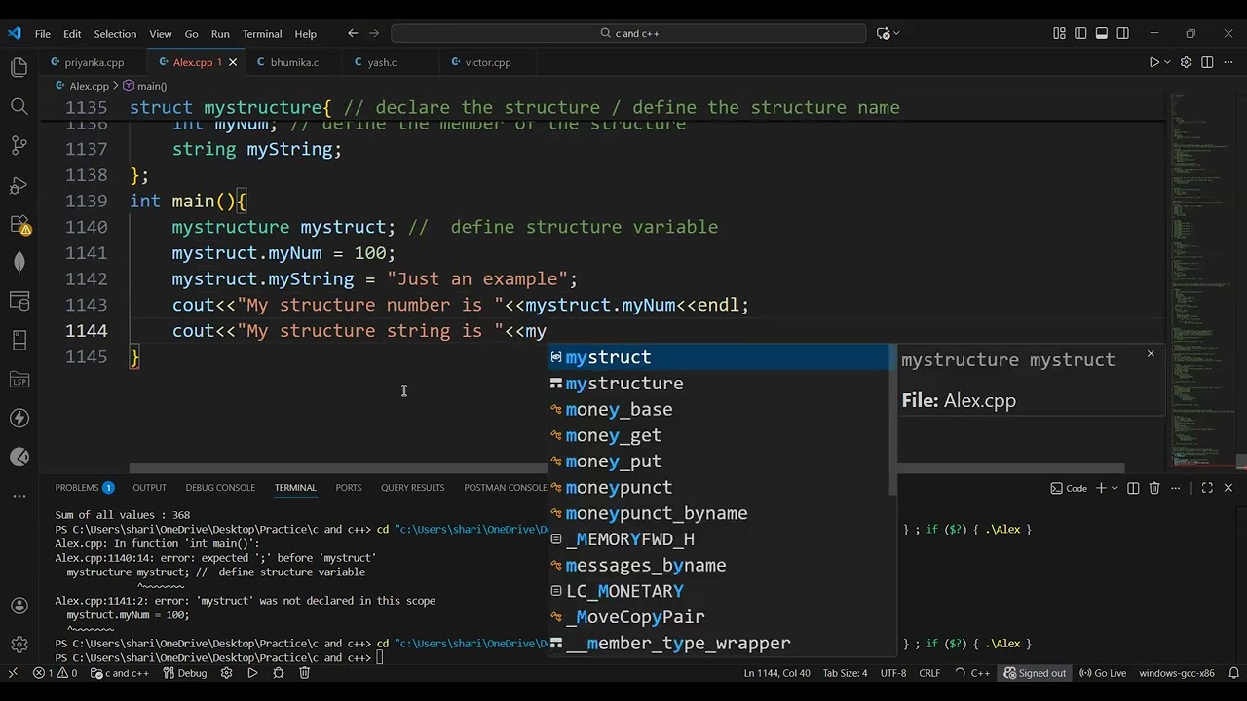Switch to the OUTPUT panel tab
The width and height of the screenshot is (1247, 701).
149,488
